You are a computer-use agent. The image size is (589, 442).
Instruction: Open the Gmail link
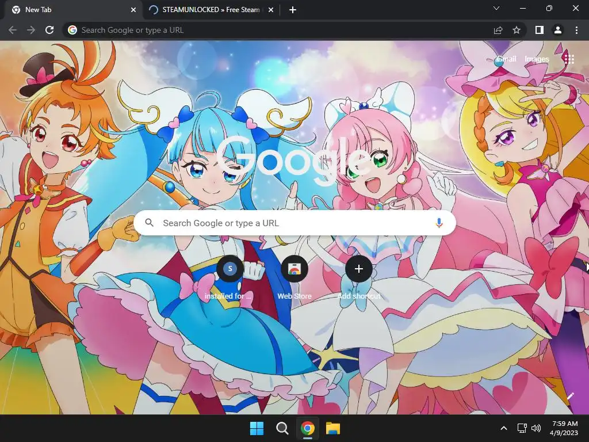[506, 59]
